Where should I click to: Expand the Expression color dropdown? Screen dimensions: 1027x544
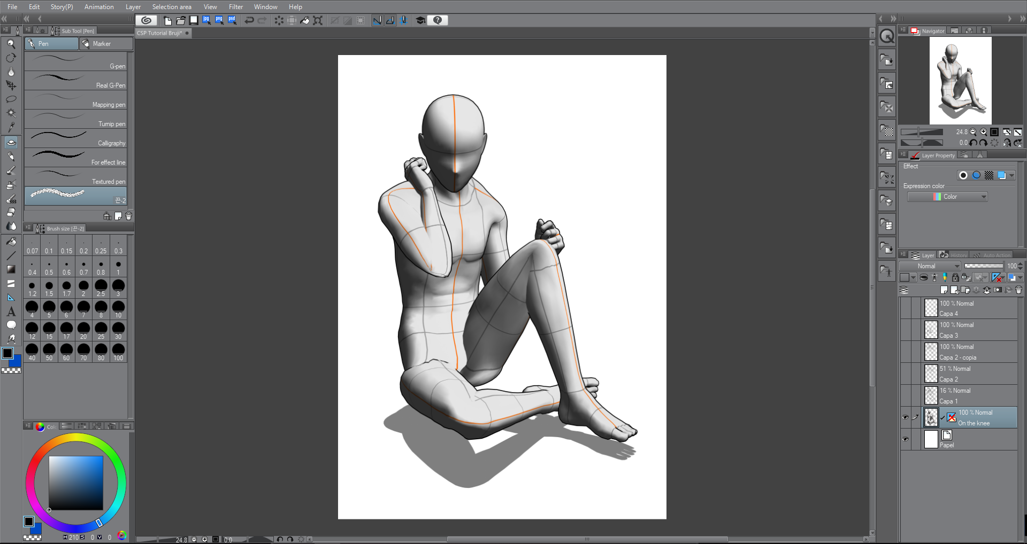[x=947, y=197]
